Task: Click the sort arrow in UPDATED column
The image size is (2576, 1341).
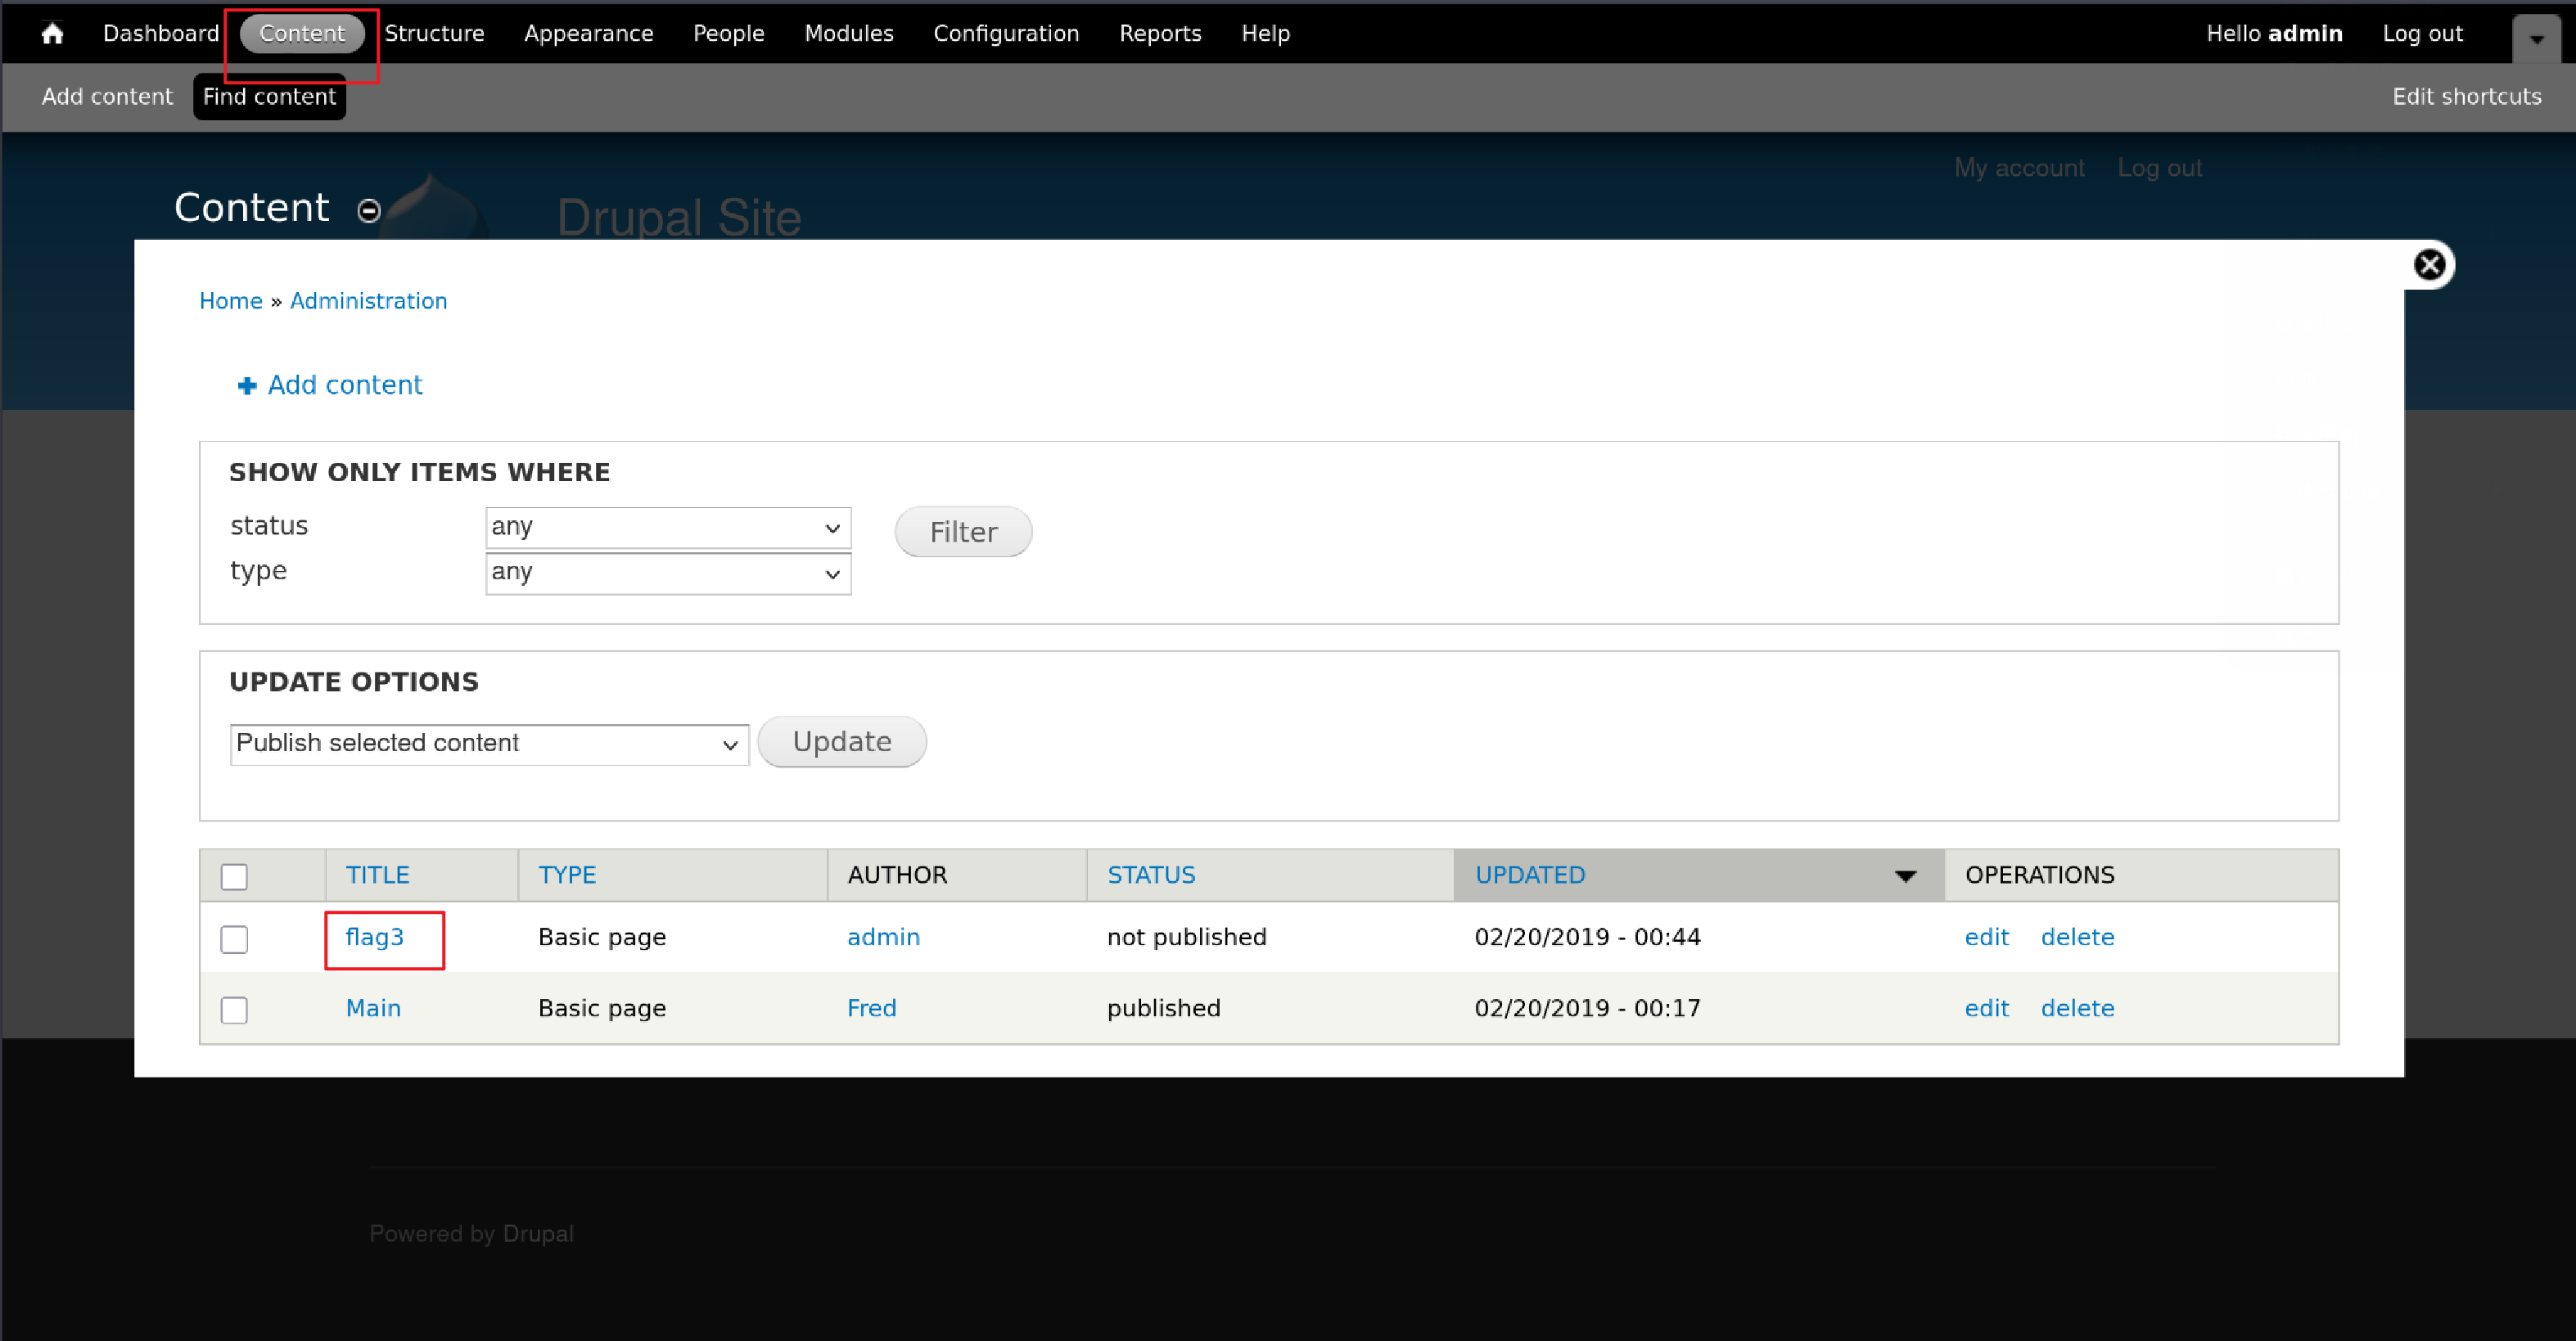Action: tap(1905, 876)
